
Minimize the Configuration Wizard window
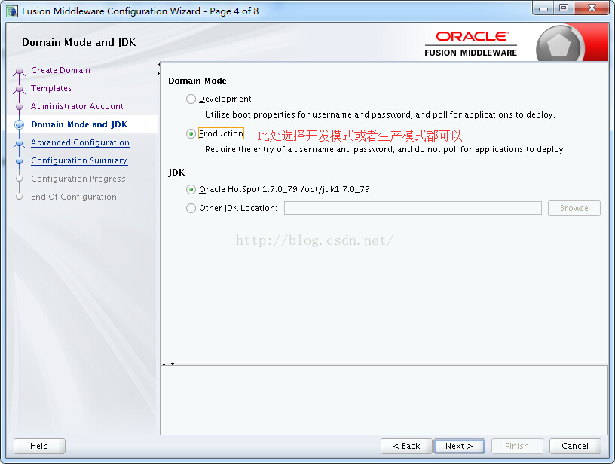click(x=543, y=8)
